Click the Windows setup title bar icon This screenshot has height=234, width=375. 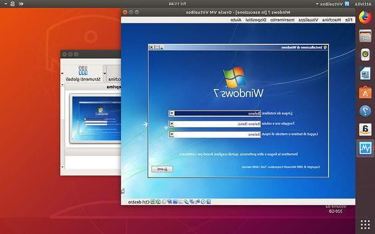325,47
